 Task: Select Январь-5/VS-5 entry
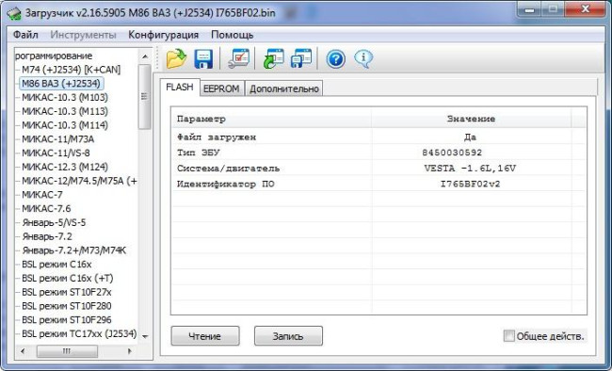(54, 222)
